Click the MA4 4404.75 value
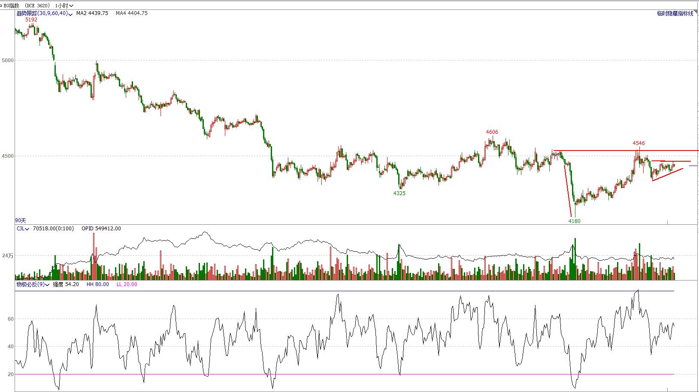The width and height of the screenshot is (699, 392). [132, 13]
